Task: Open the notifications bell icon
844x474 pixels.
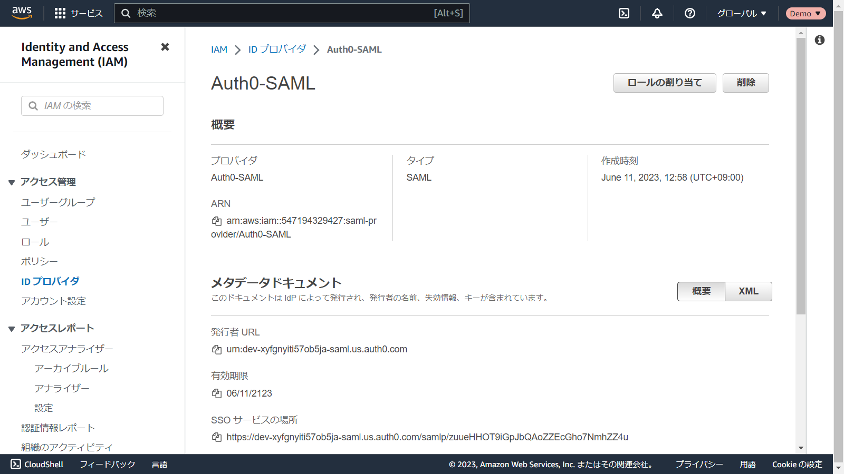Action: click(x=657, y=13)
